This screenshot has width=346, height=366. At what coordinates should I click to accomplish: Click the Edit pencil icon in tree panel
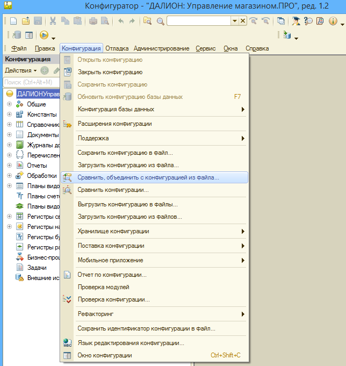click(x=56, y=70)
